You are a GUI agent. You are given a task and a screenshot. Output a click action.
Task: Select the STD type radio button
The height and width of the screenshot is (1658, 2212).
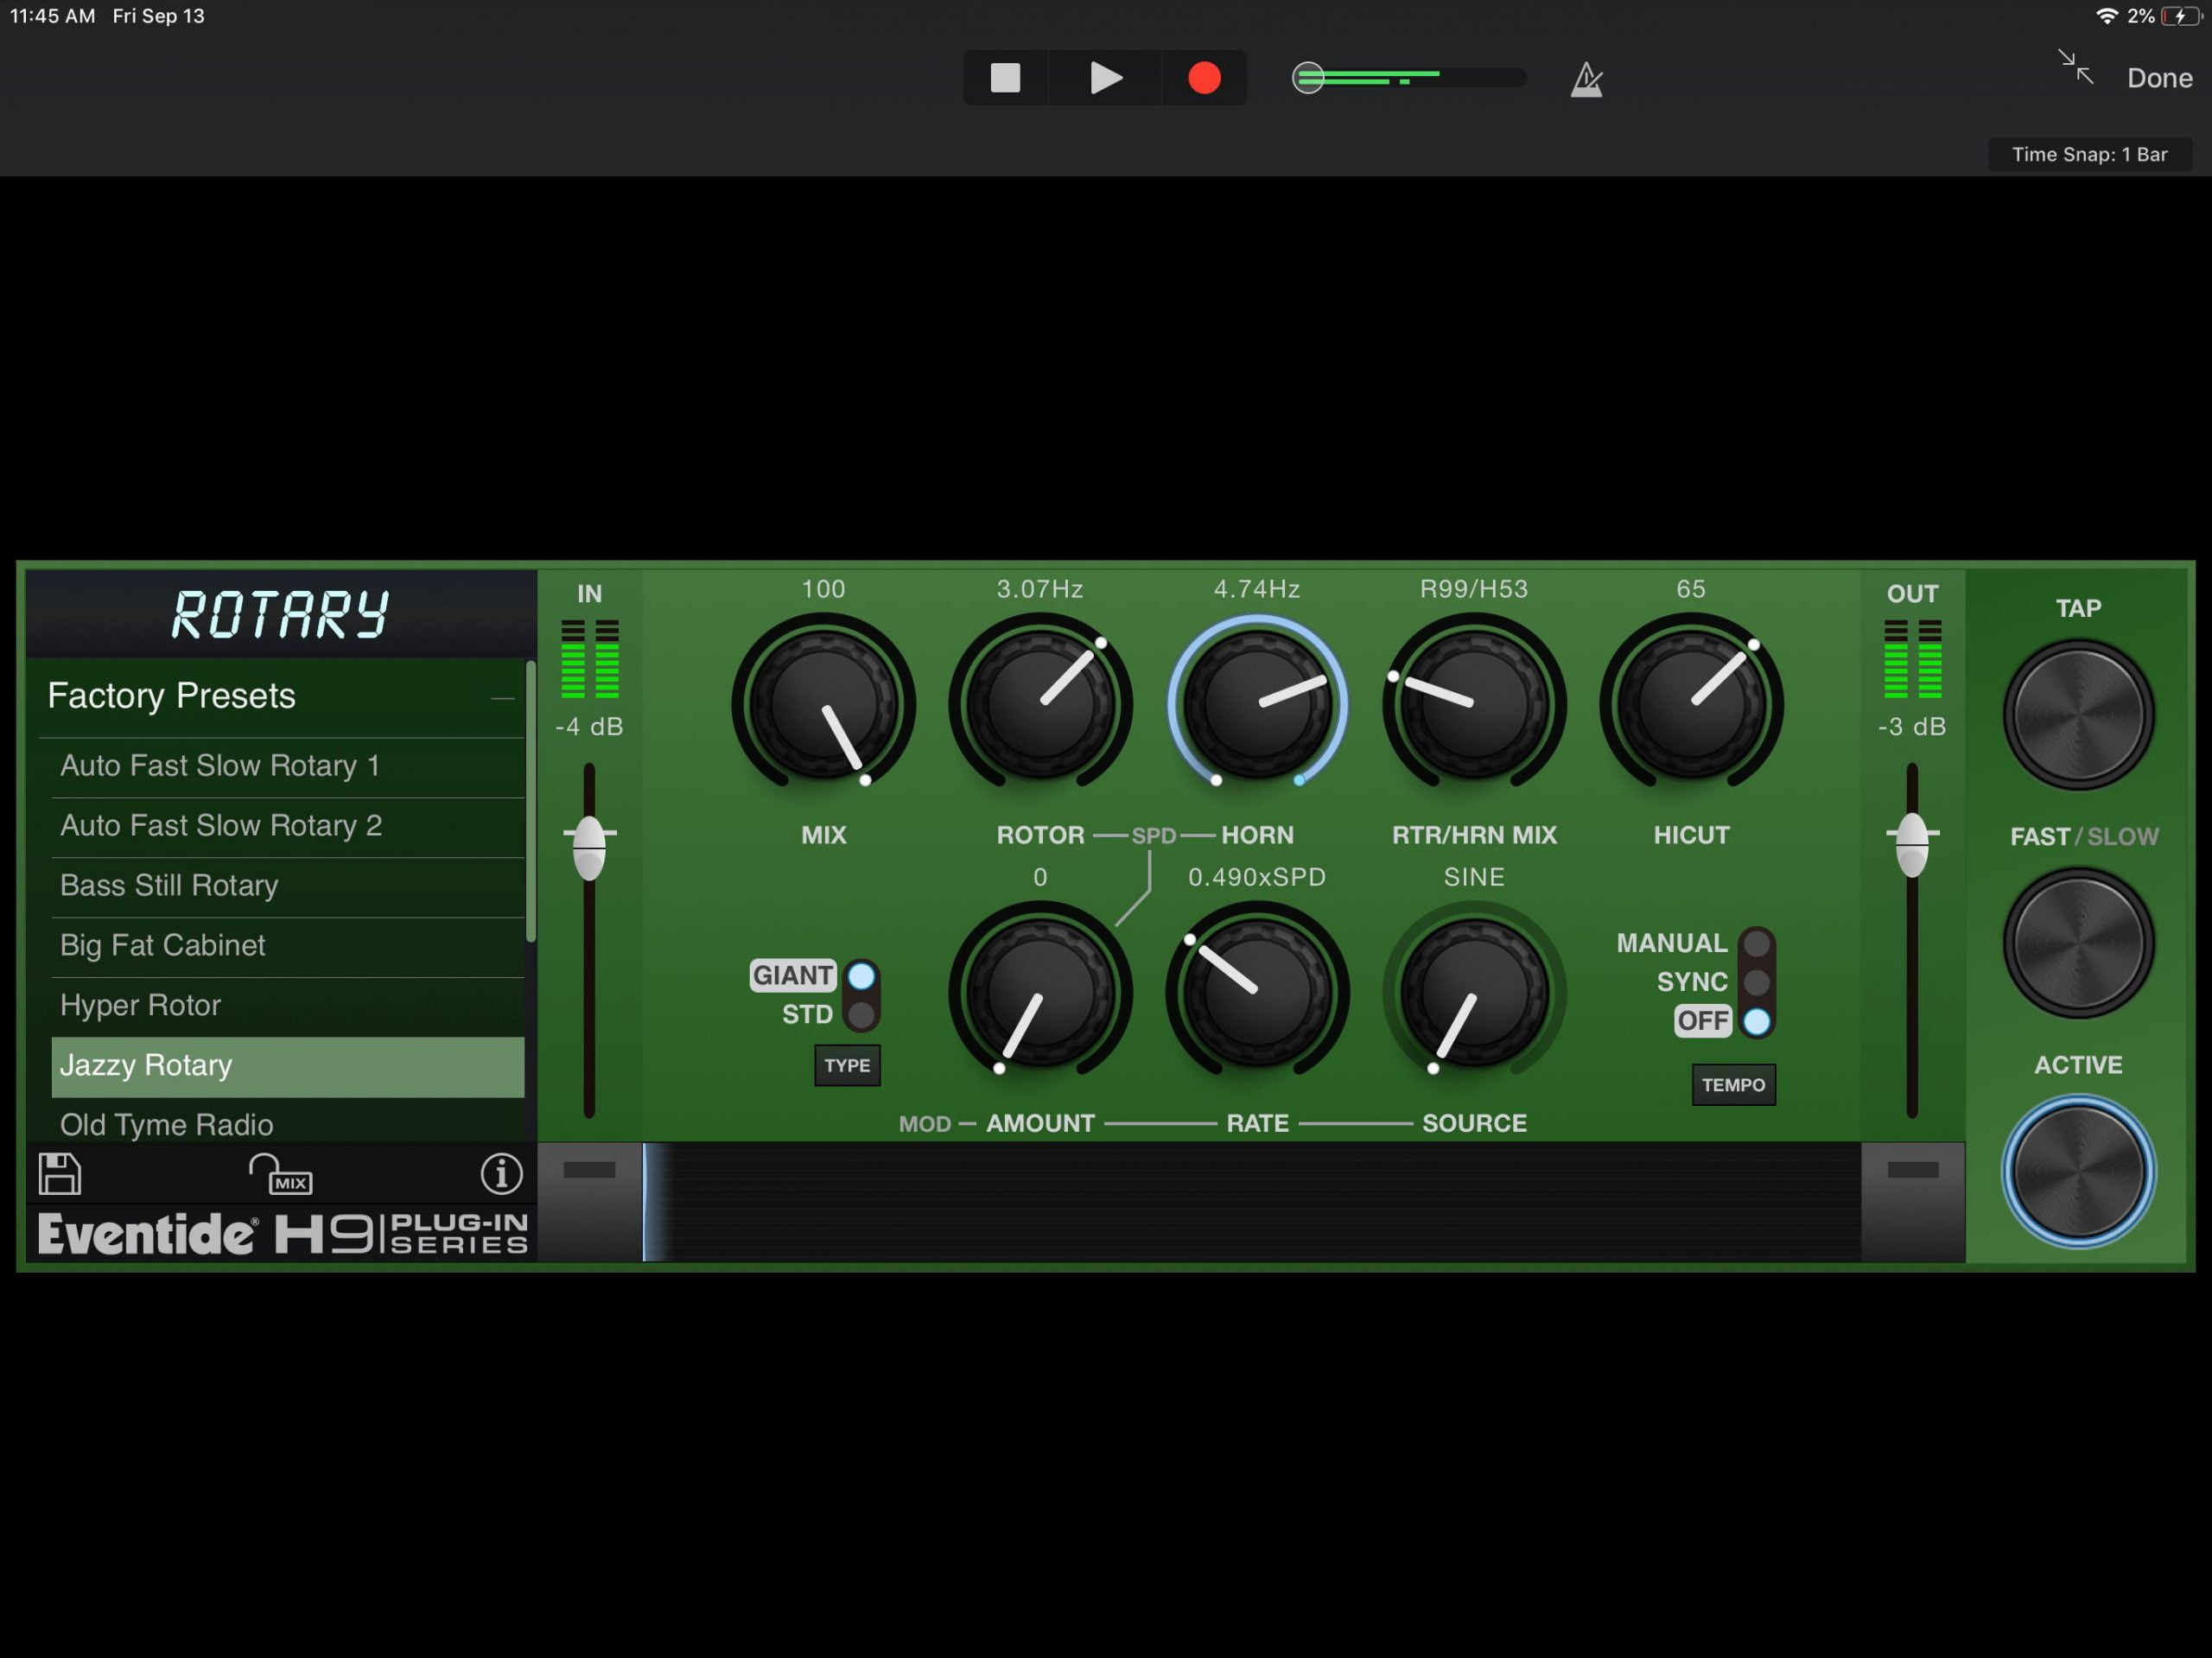coord(861,1015)
